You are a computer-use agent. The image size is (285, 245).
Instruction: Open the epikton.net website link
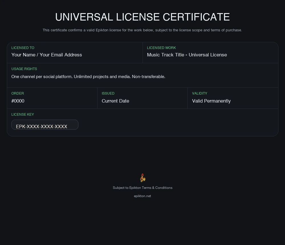(x=142, y=196)
